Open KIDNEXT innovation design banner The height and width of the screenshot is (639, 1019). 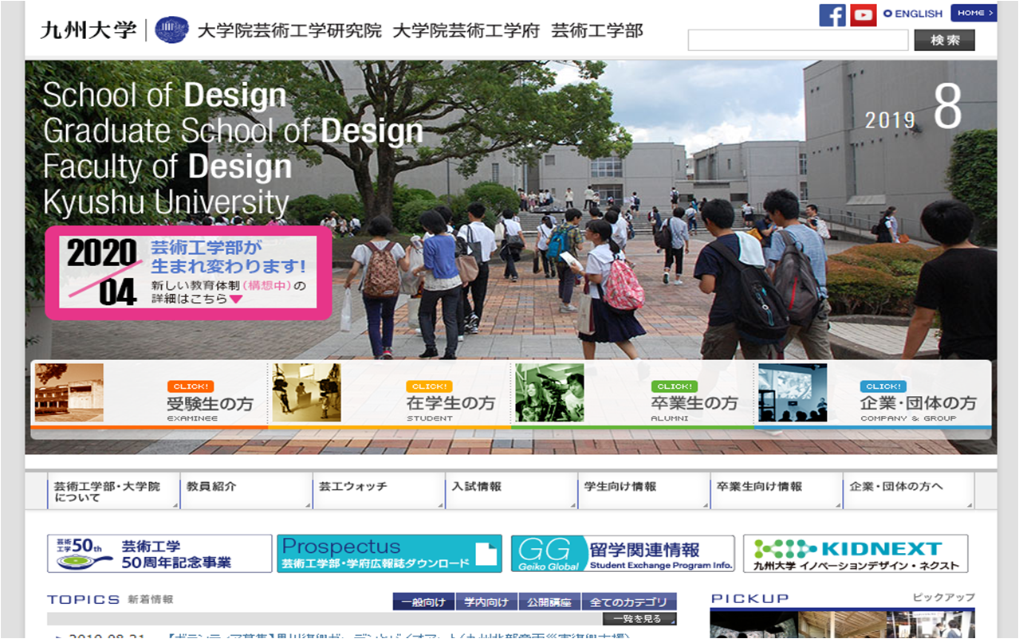pos(856,554)
